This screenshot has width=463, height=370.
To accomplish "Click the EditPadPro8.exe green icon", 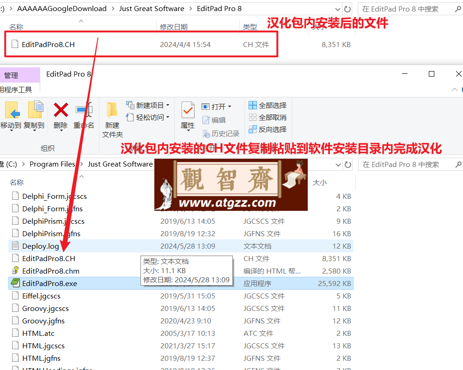I will tap(15, 283).
